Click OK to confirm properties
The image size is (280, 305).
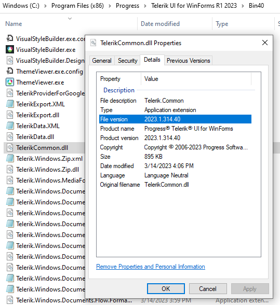tap(166, 288)
